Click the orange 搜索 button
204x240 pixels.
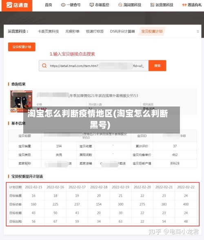(x=157, y=66)
